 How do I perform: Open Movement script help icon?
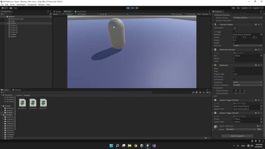[x=256, y=50]
